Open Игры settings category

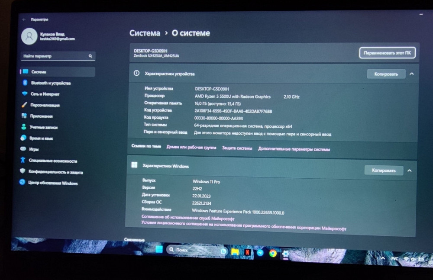point(34,149)
